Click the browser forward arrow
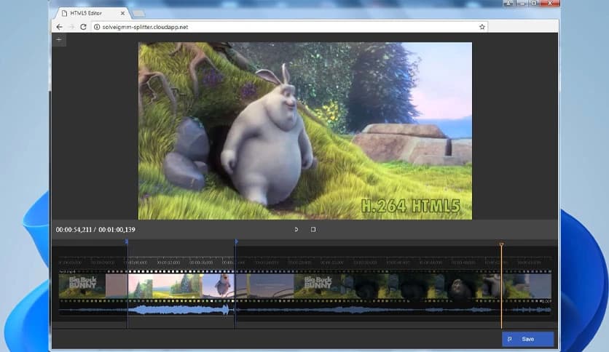 [x=71, y=27]
